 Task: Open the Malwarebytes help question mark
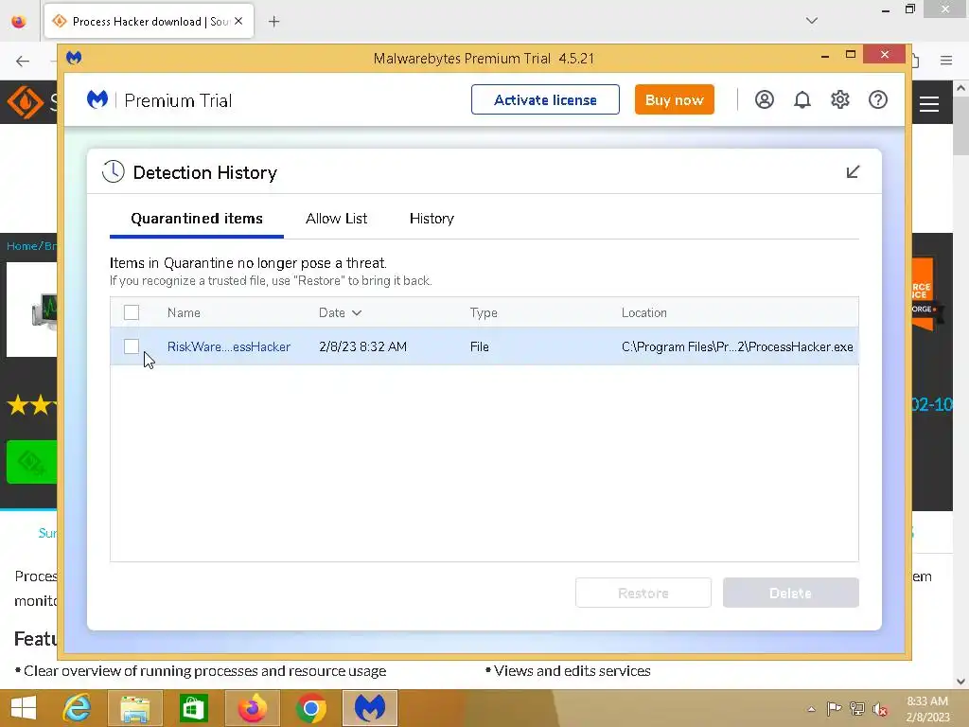(x=877, y=99)
